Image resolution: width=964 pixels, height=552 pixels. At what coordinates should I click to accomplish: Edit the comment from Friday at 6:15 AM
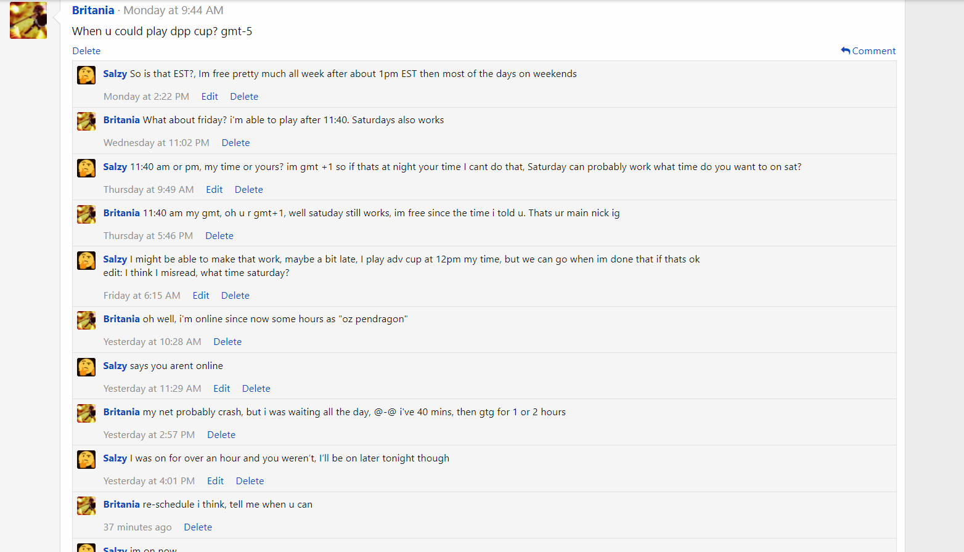click(x=201, y=296)
